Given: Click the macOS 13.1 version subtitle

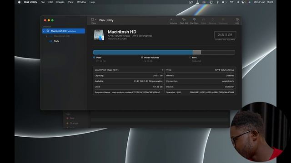Looking at the screenshot, I should 117,39.
